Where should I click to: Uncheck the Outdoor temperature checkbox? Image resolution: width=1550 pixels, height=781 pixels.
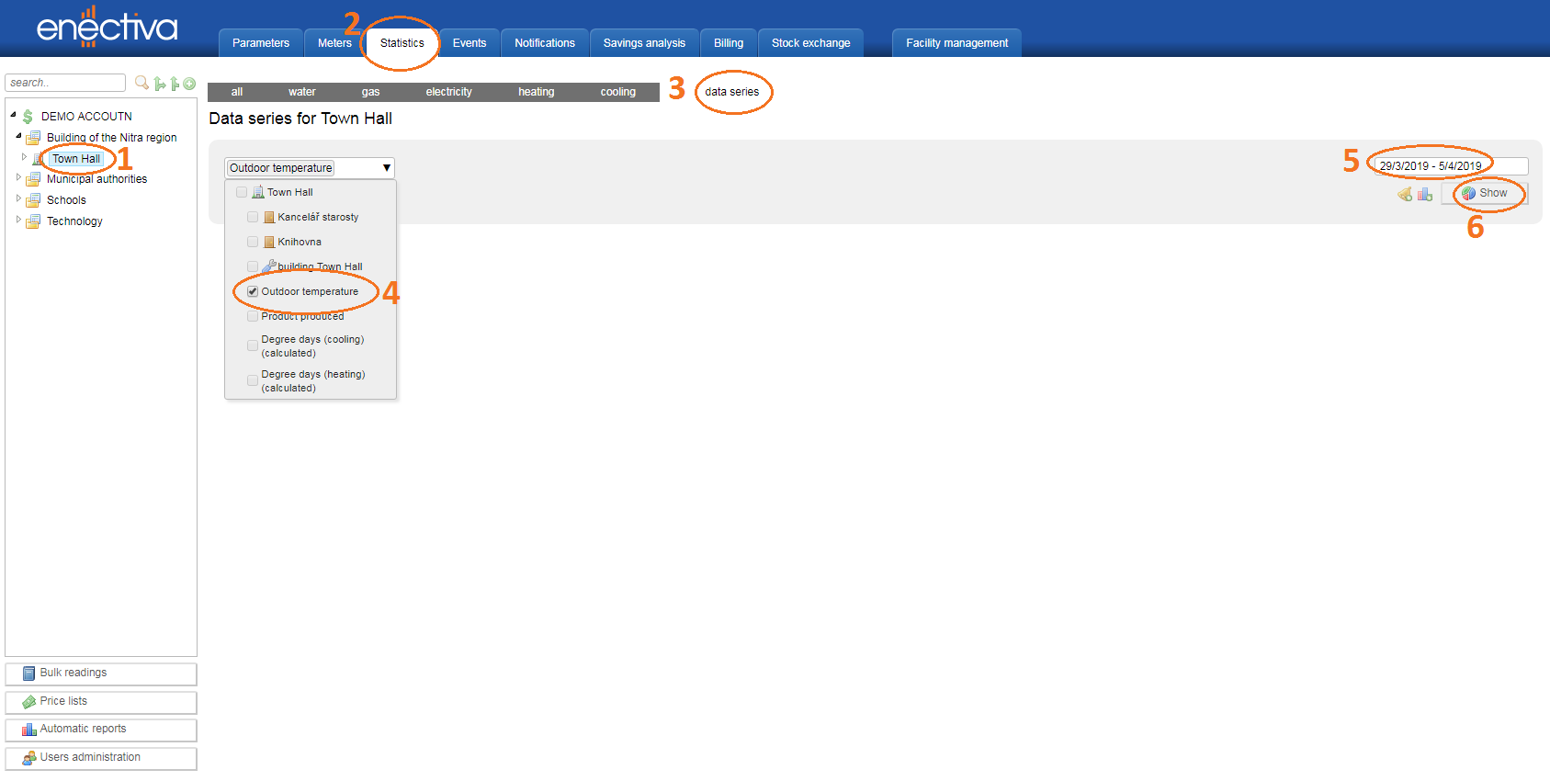(x=253, y=291)
